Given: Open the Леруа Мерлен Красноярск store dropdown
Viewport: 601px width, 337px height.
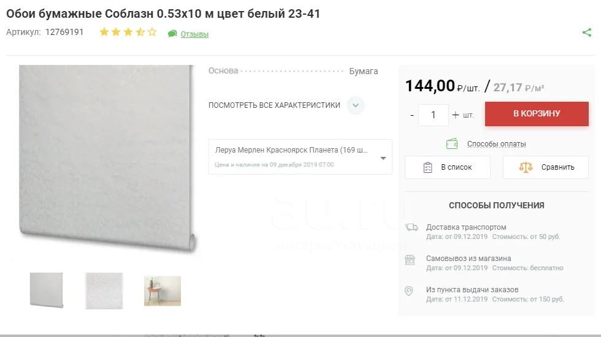Looking at the screenshot, I should click(x=300, y=157).
